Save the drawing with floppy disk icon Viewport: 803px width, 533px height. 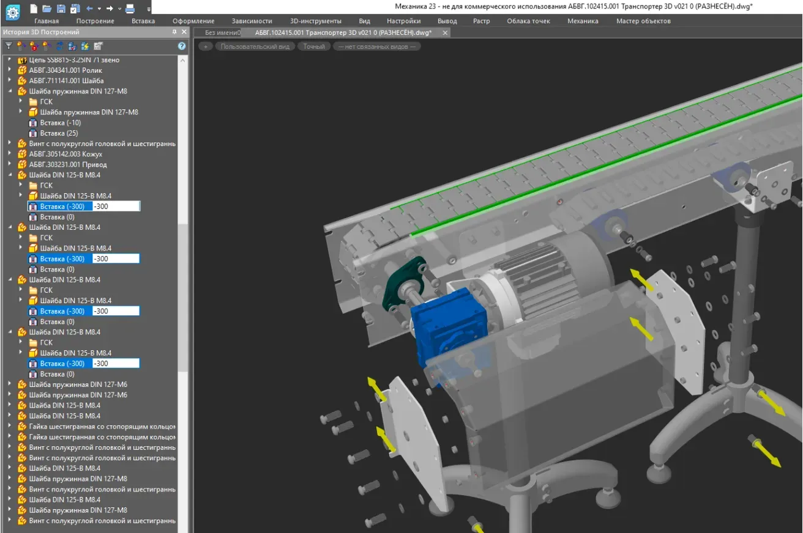tap(61, 9)
